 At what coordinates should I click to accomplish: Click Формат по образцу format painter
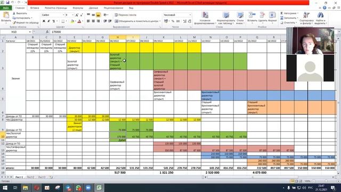(x=26, y=22)
